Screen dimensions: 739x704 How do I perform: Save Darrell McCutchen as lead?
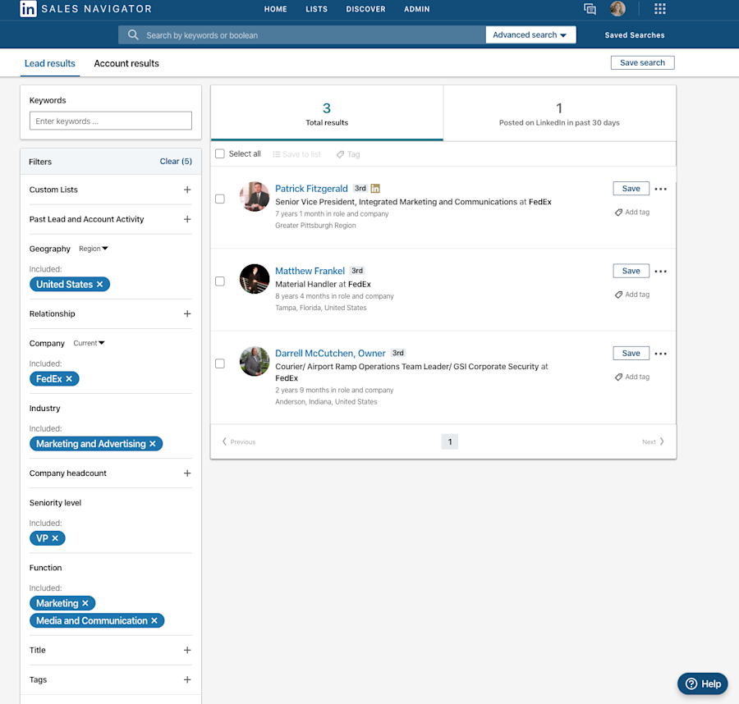pyautogui.click(x=631, y=353)
